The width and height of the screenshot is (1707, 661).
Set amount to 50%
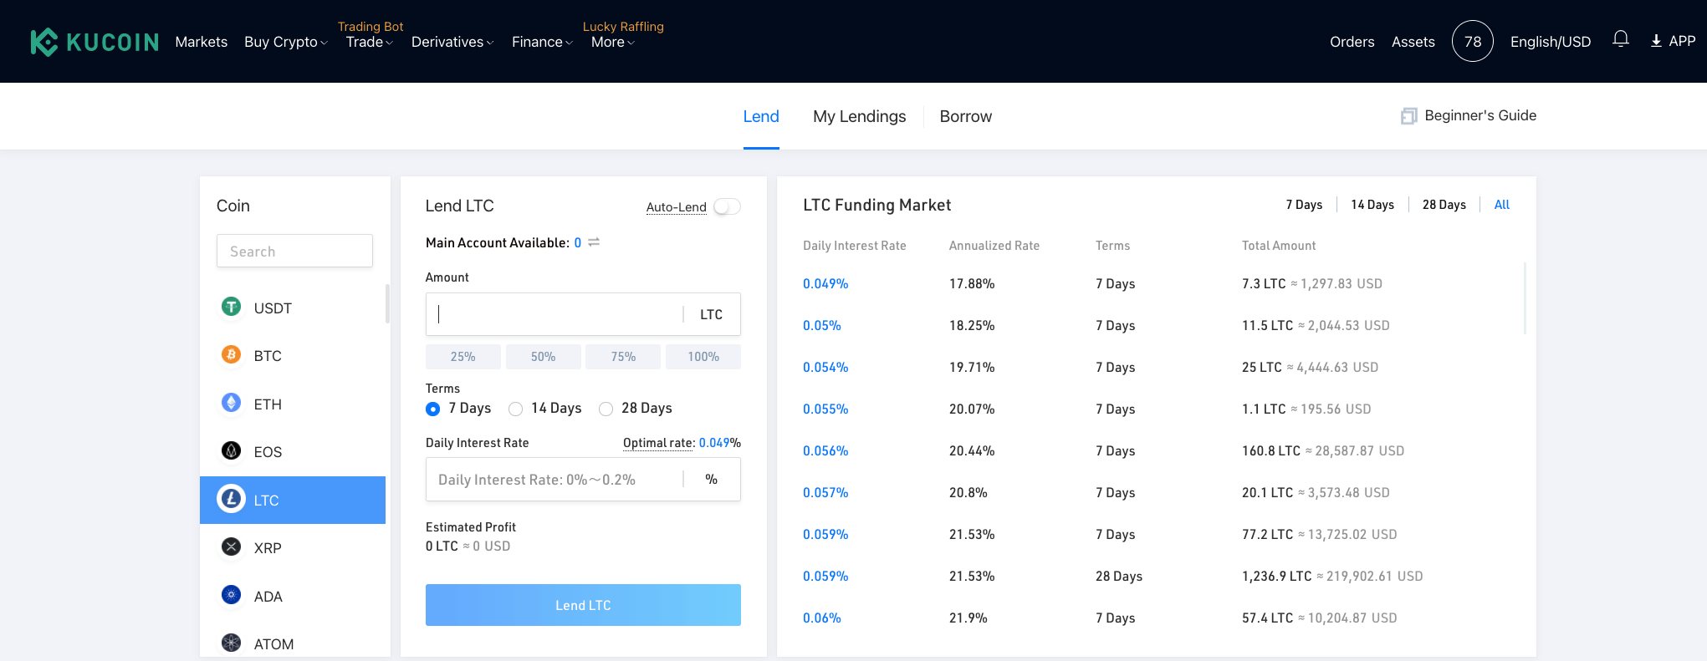[543, 357]
